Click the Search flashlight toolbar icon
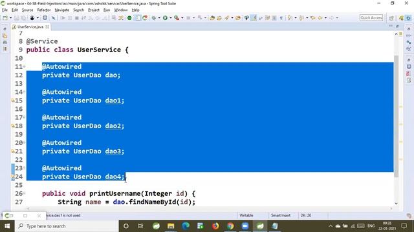This screenshot has width=414, height=232. [227, 18]
